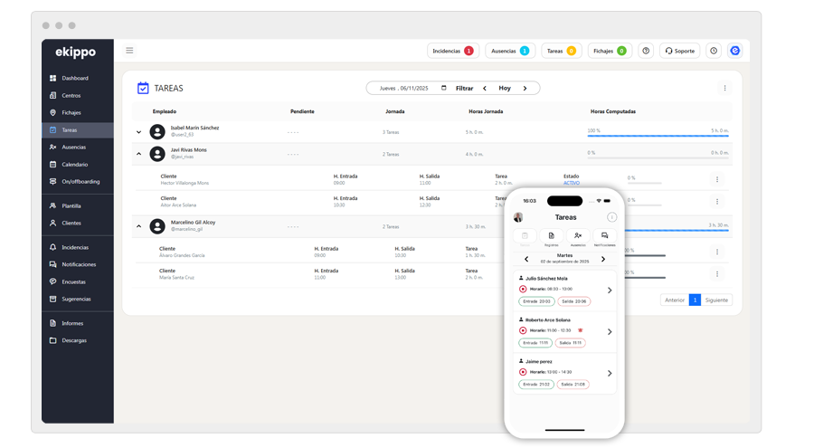Open the blue user profile icon
Image resolution: width=814 pixels, height=448 pixels.
pos(734,51)
